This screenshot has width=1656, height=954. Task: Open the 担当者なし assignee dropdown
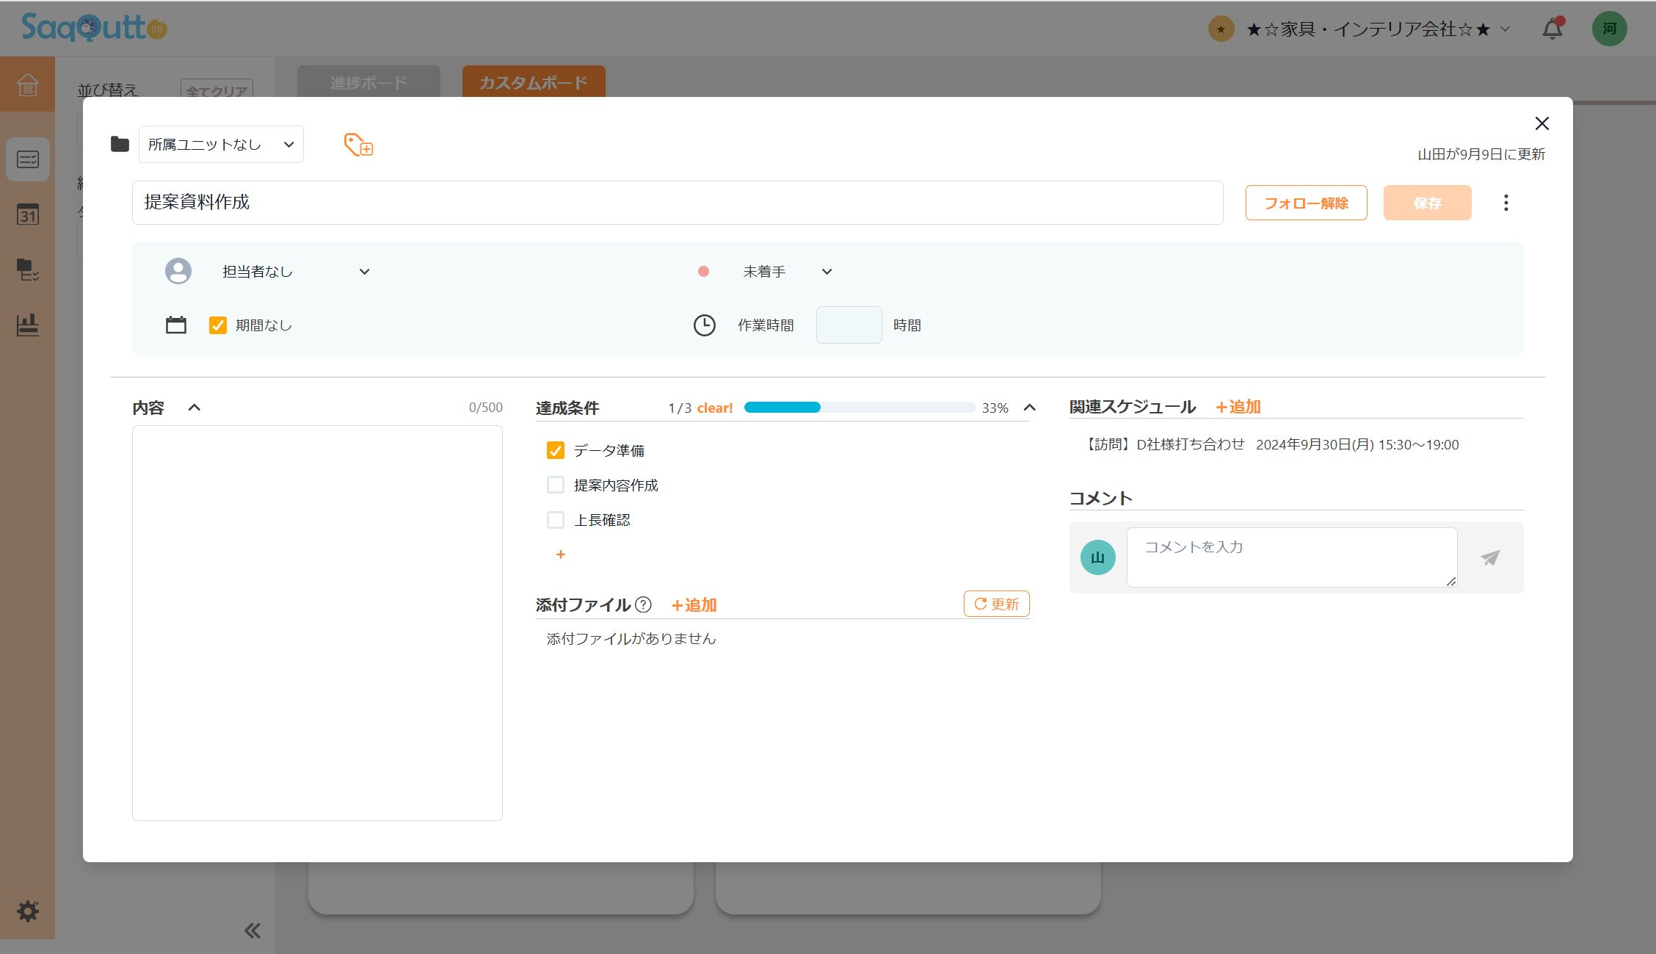tap(295, 272)
